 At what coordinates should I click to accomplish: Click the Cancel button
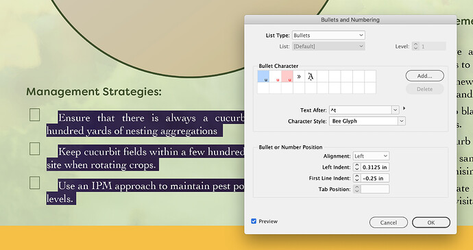point(389,223)
